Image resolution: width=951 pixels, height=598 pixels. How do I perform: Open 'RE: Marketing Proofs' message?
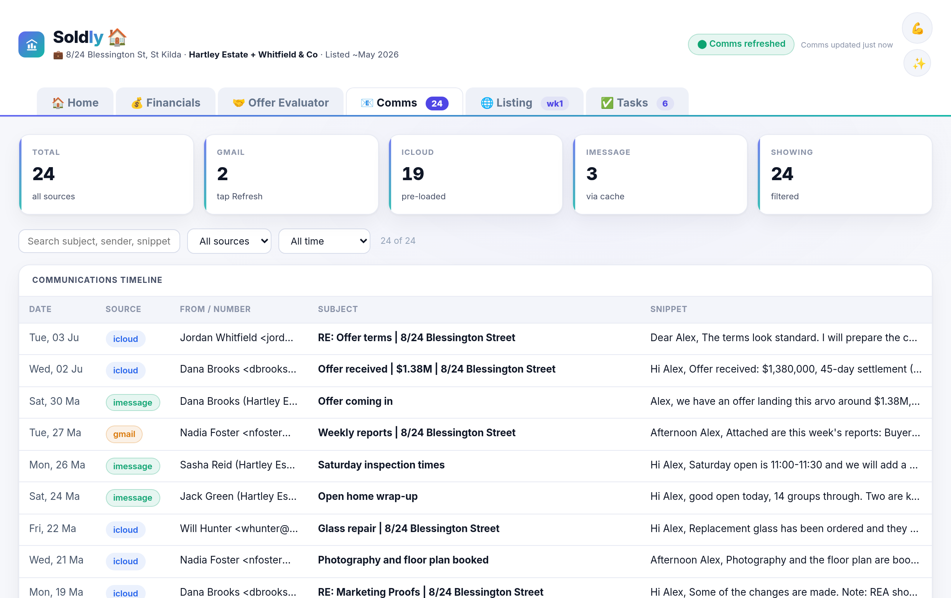431,592
